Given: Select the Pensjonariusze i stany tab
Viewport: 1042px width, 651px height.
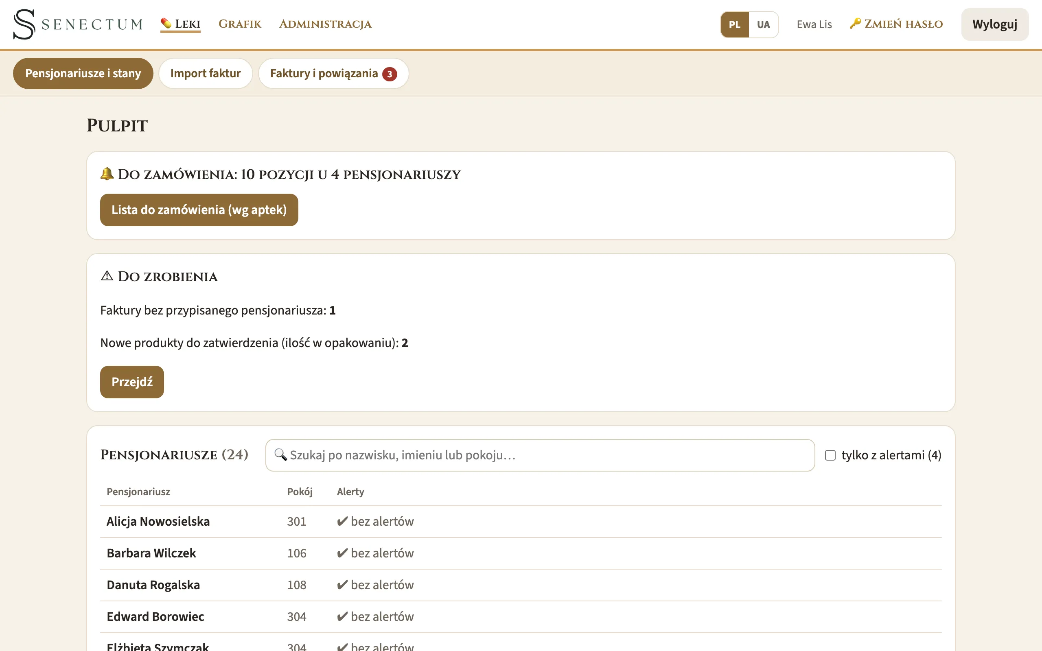Looking at the screenshot, I should (83, 74).
